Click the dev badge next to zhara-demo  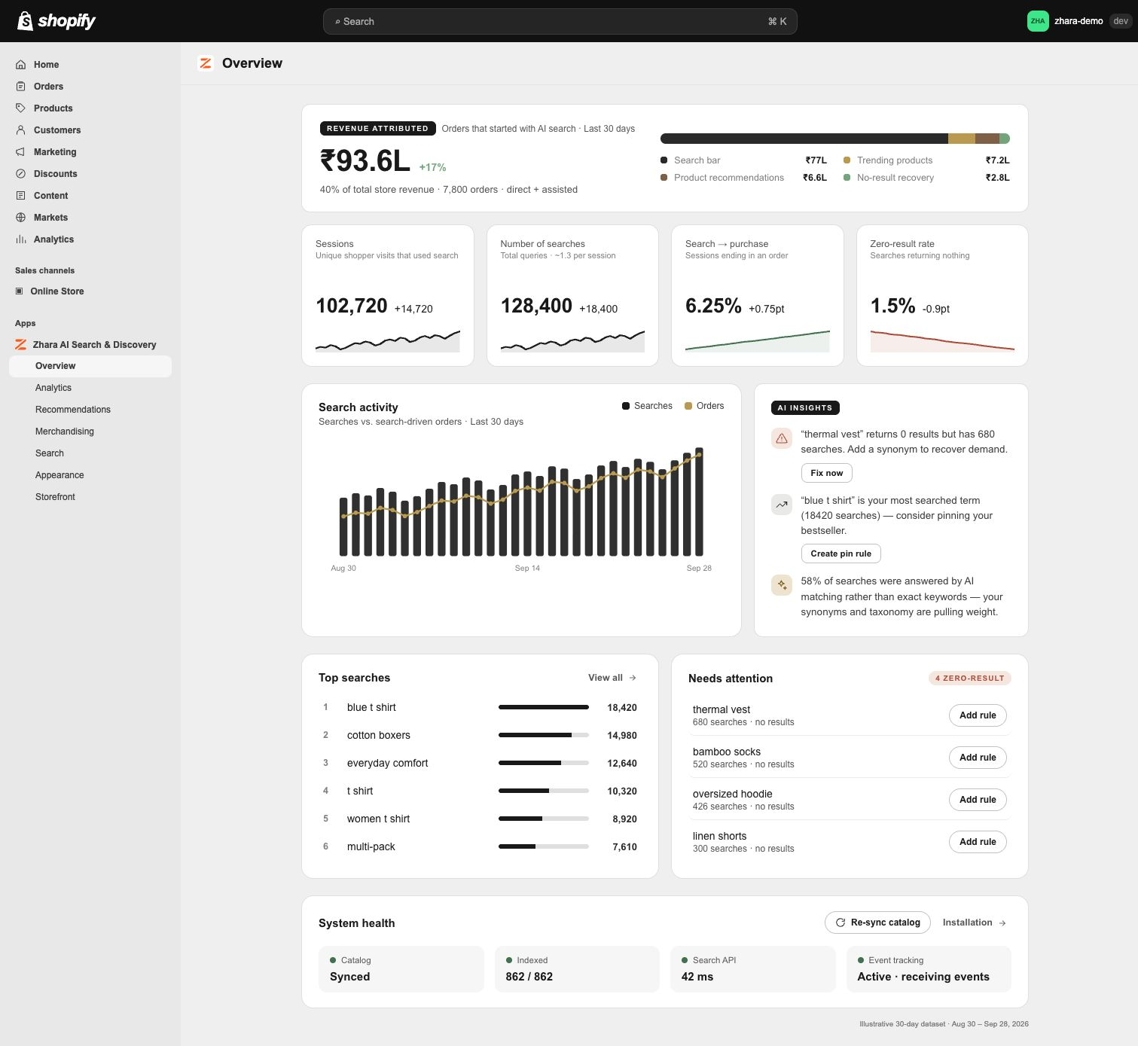tap(1121, 21)
